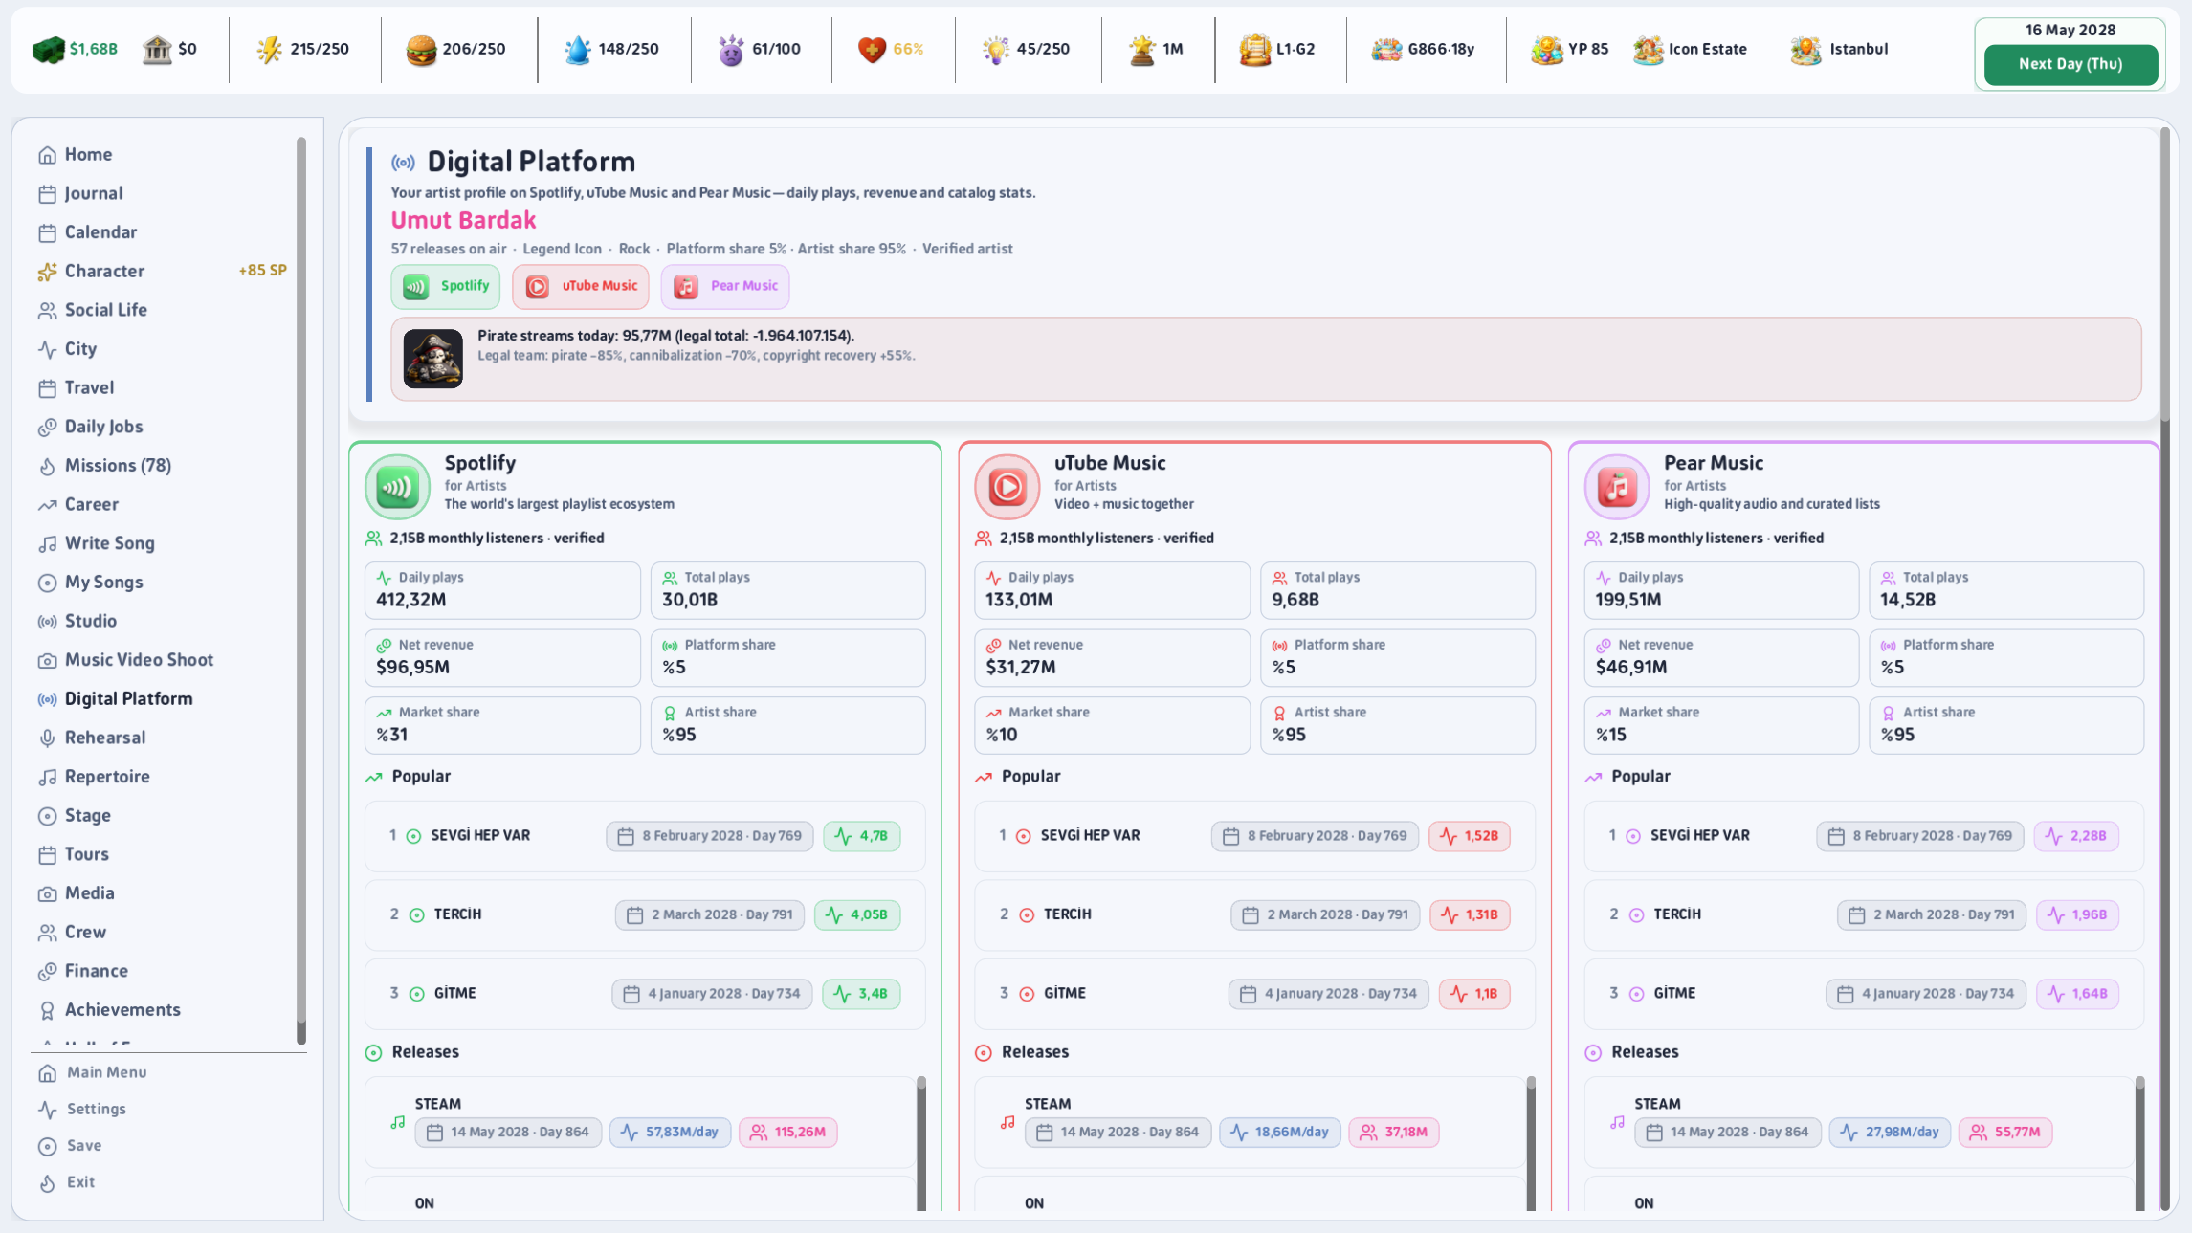Click the +85 SP badge beside Character
The image size is (2192, 1233).
click(x=262, y=271)
